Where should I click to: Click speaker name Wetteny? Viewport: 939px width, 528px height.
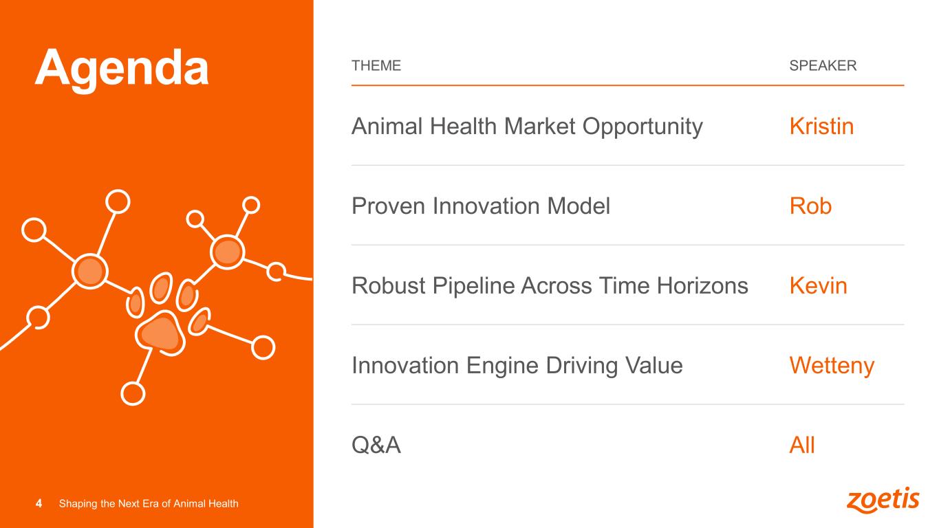pyautogui.click(x=832, y=366)
